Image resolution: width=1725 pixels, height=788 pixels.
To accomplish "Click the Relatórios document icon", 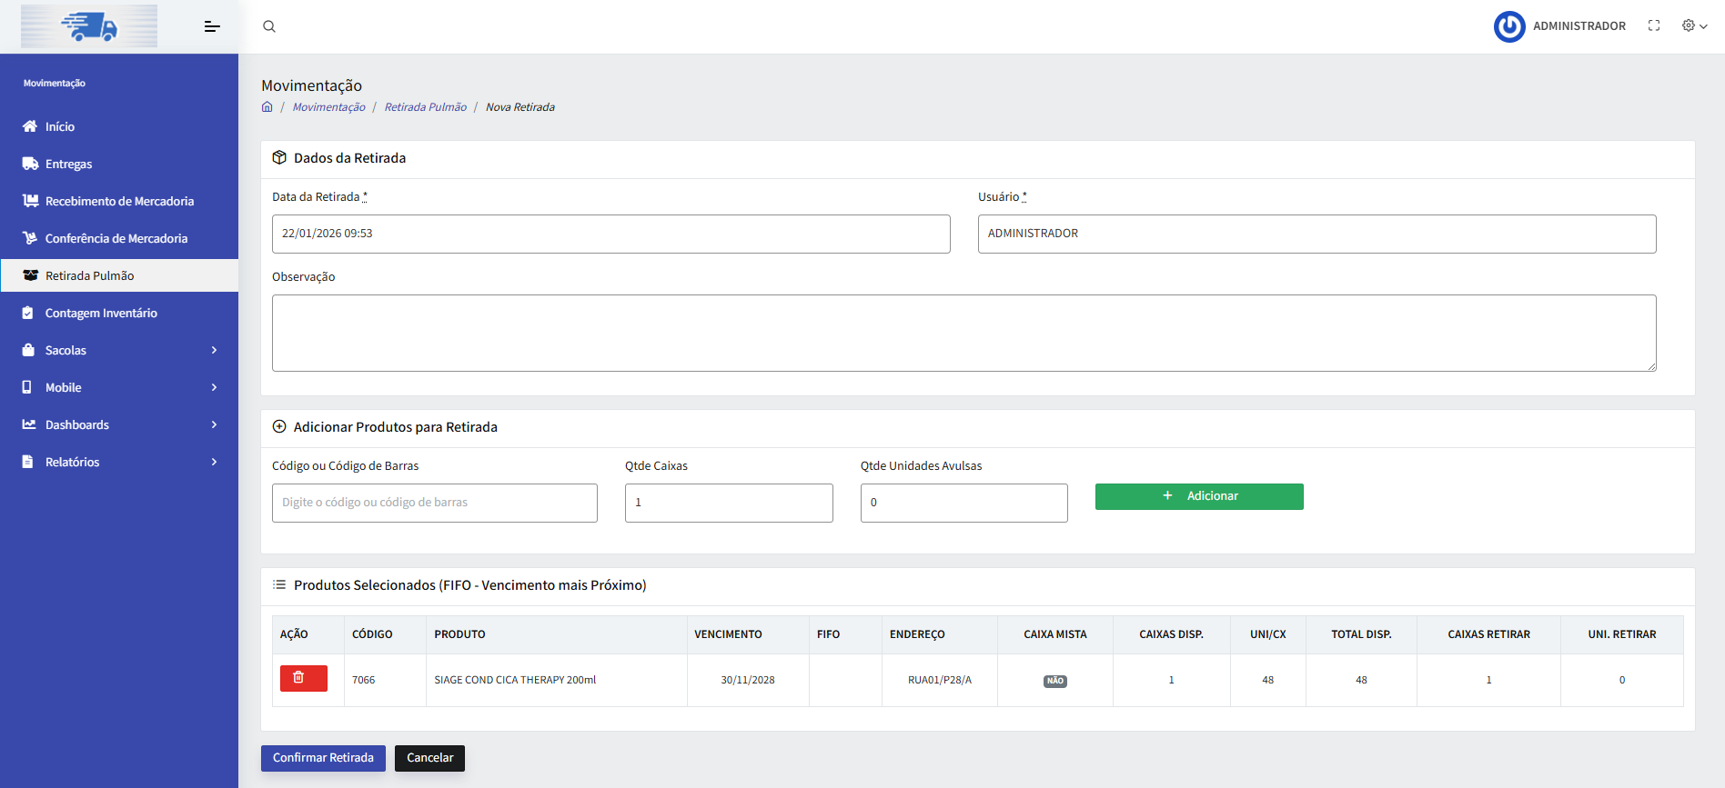I will (27, 462).
